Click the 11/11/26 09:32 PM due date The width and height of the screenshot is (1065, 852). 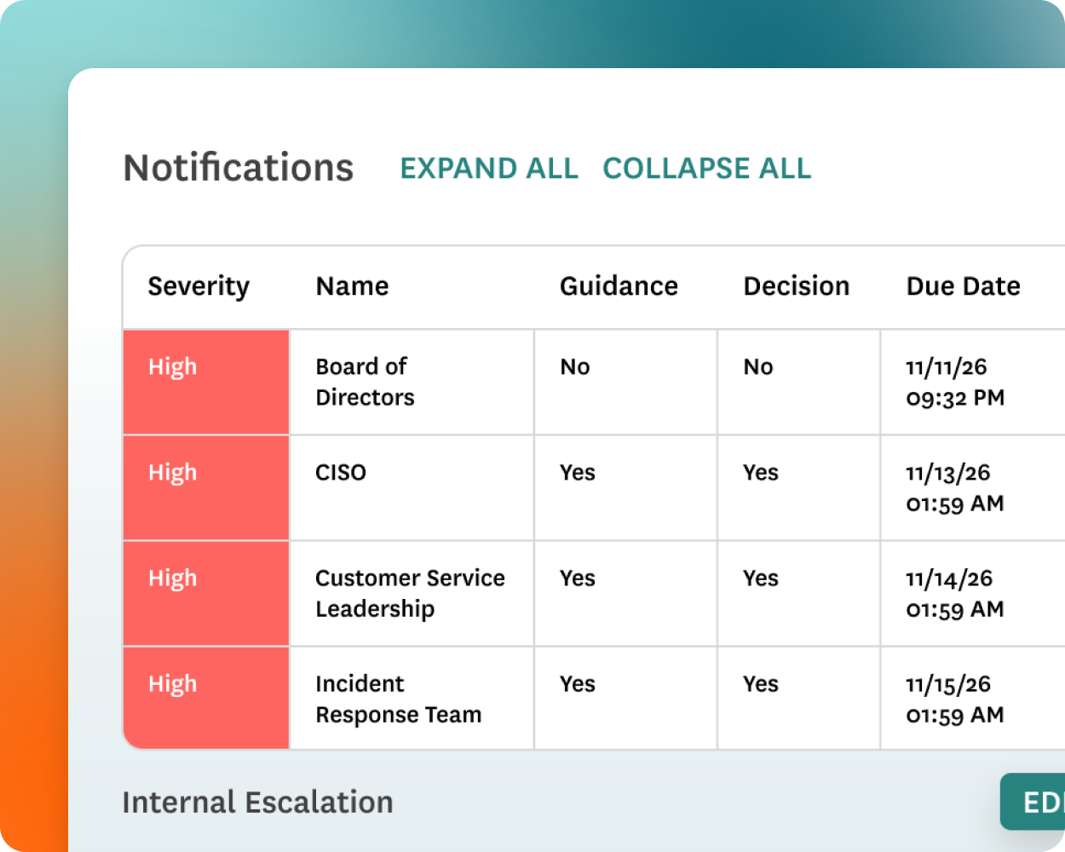click(x=954, y=382)
